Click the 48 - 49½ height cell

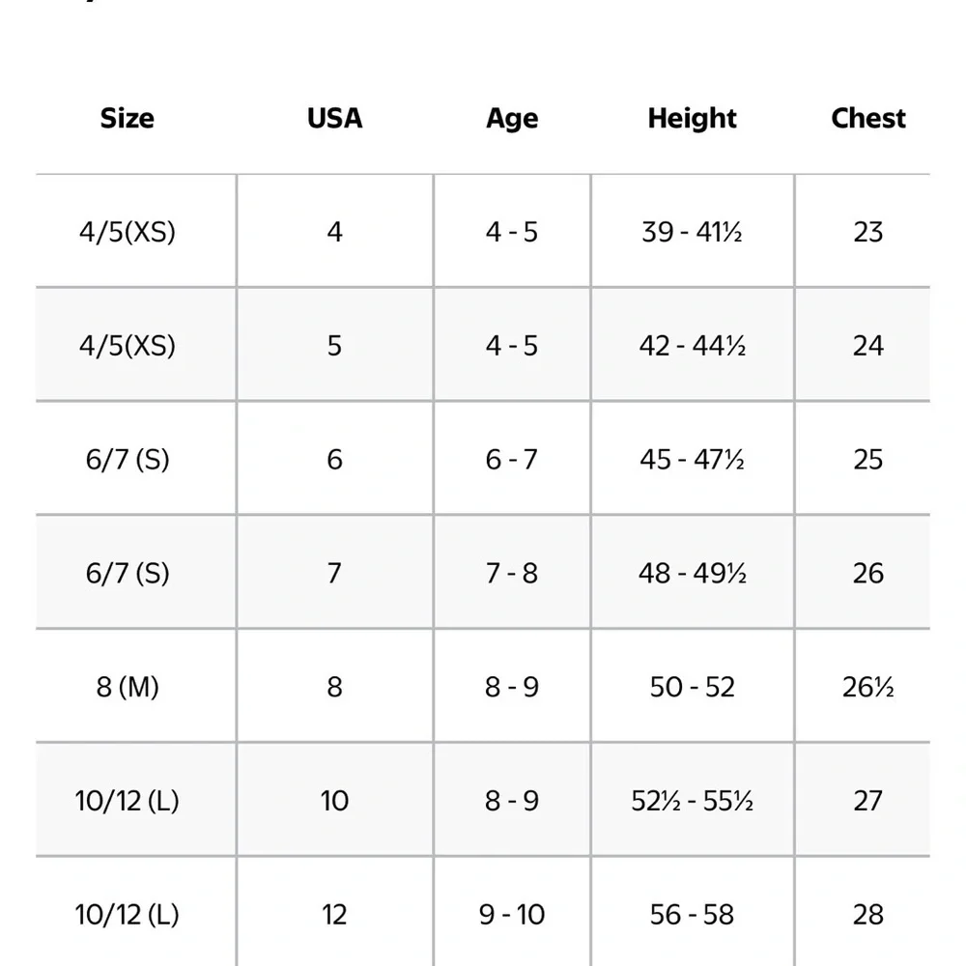point(692,573)
